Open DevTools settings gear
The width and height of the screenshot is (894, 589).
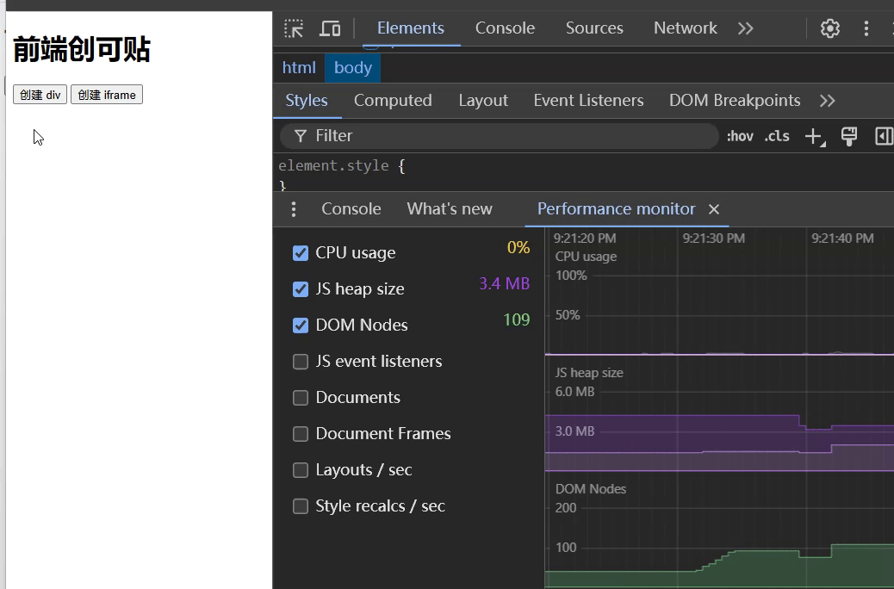pos(830,28)
